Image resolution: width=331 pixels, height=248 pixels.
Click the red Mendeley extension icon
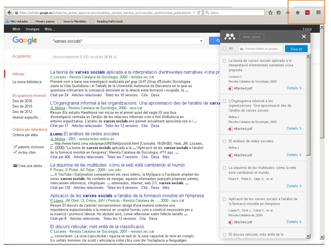coord(307,13)
